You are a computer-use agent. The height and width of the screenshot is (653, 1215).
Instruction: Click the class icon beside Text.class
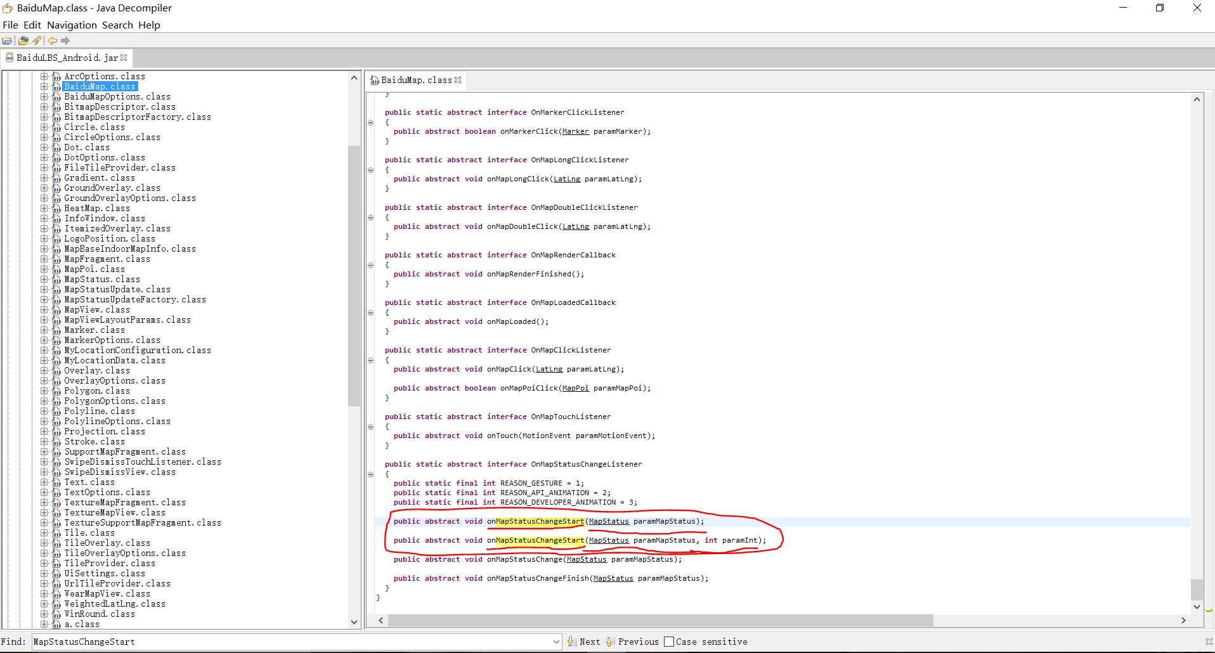[x=56, y=482]
